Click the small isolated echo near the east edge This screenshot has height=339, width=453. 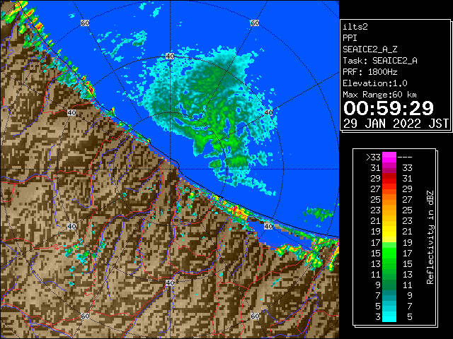(318, 213)
